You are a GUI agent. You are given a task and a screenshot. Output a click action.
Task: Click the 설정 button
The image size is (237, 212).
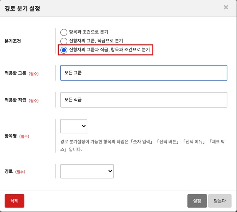(197, 201)
